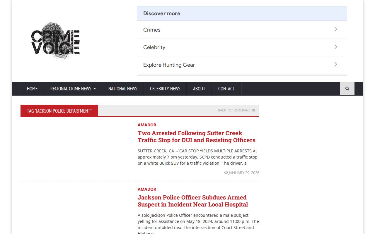The width and height of the screenshot is (375, 234).
Task: Open the Sutter Creek traffic stop article
Action: tap(197, 137)
